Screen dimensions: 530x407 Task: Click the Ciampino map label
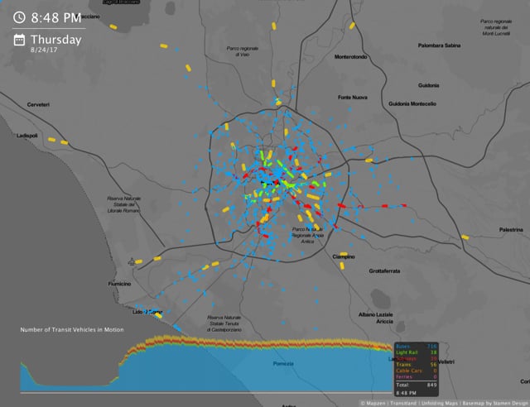coord(344,256)
